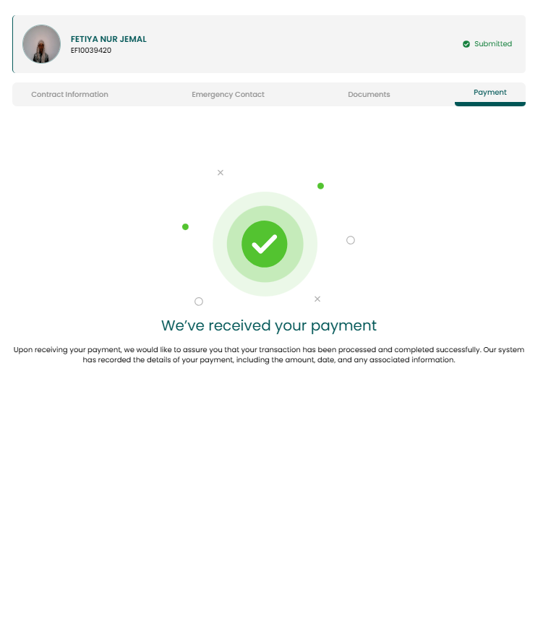Click the small gray X above the checkmark
The width and height of the screenshot is (543, 627).
point(221,173)
